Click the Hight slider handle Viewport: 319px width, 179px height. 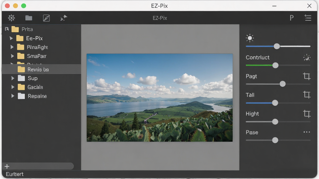(x=275, y=122)
